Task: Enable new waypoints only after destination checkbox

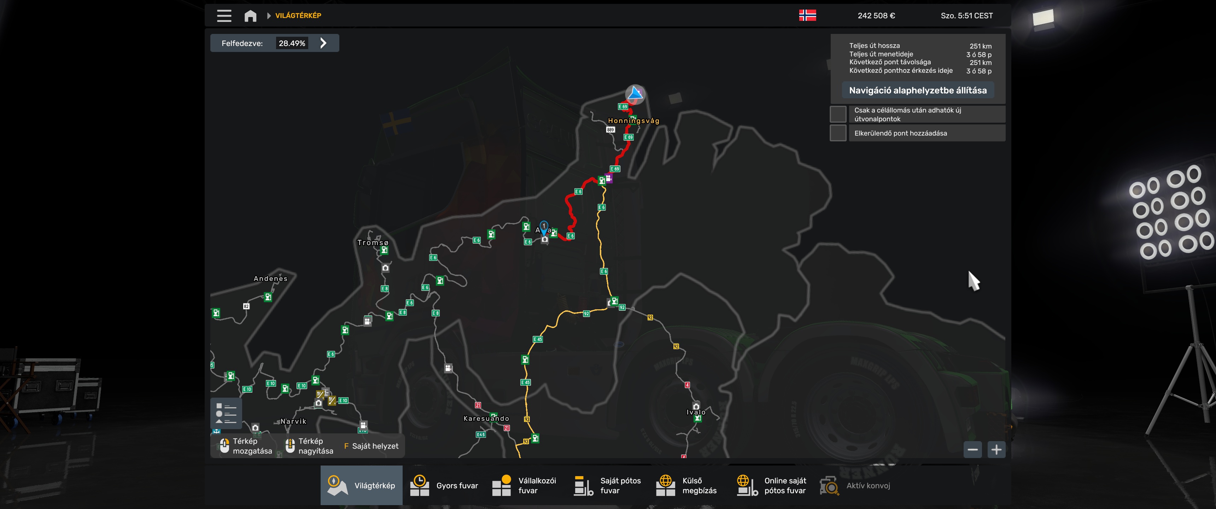Action: pos(838,114)
